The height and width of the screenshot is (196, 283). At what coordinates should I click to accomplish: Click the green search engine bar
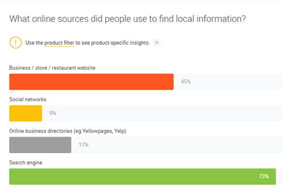tap(143, 176)
